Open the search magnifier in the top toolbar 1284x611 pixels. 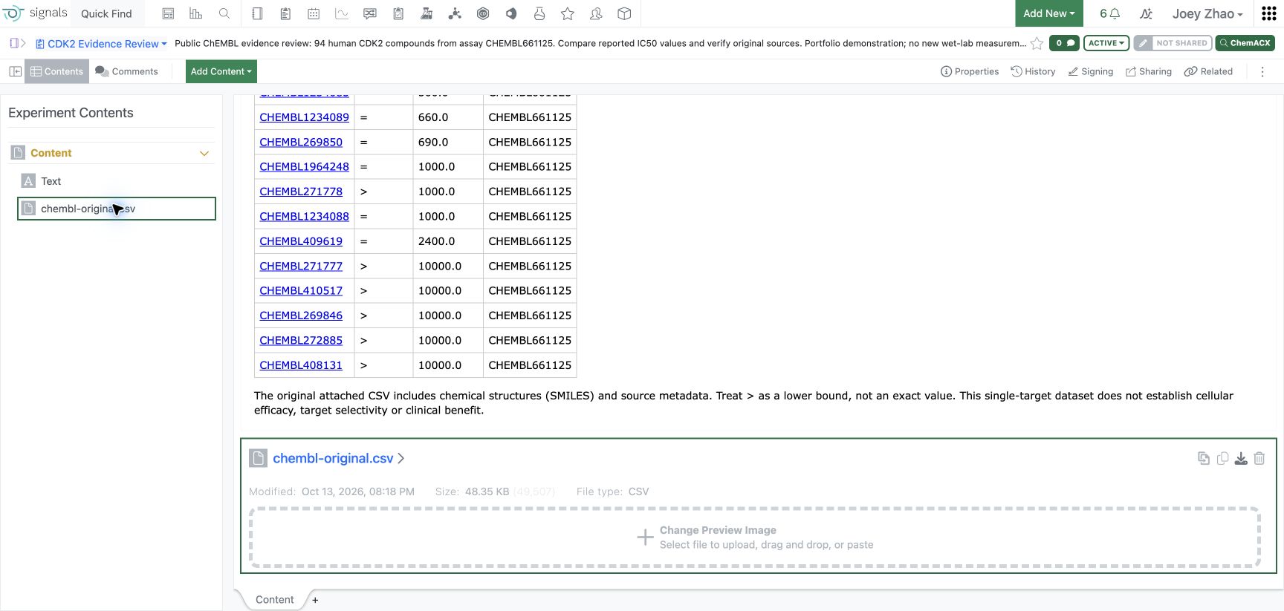[x=224, y=13]
